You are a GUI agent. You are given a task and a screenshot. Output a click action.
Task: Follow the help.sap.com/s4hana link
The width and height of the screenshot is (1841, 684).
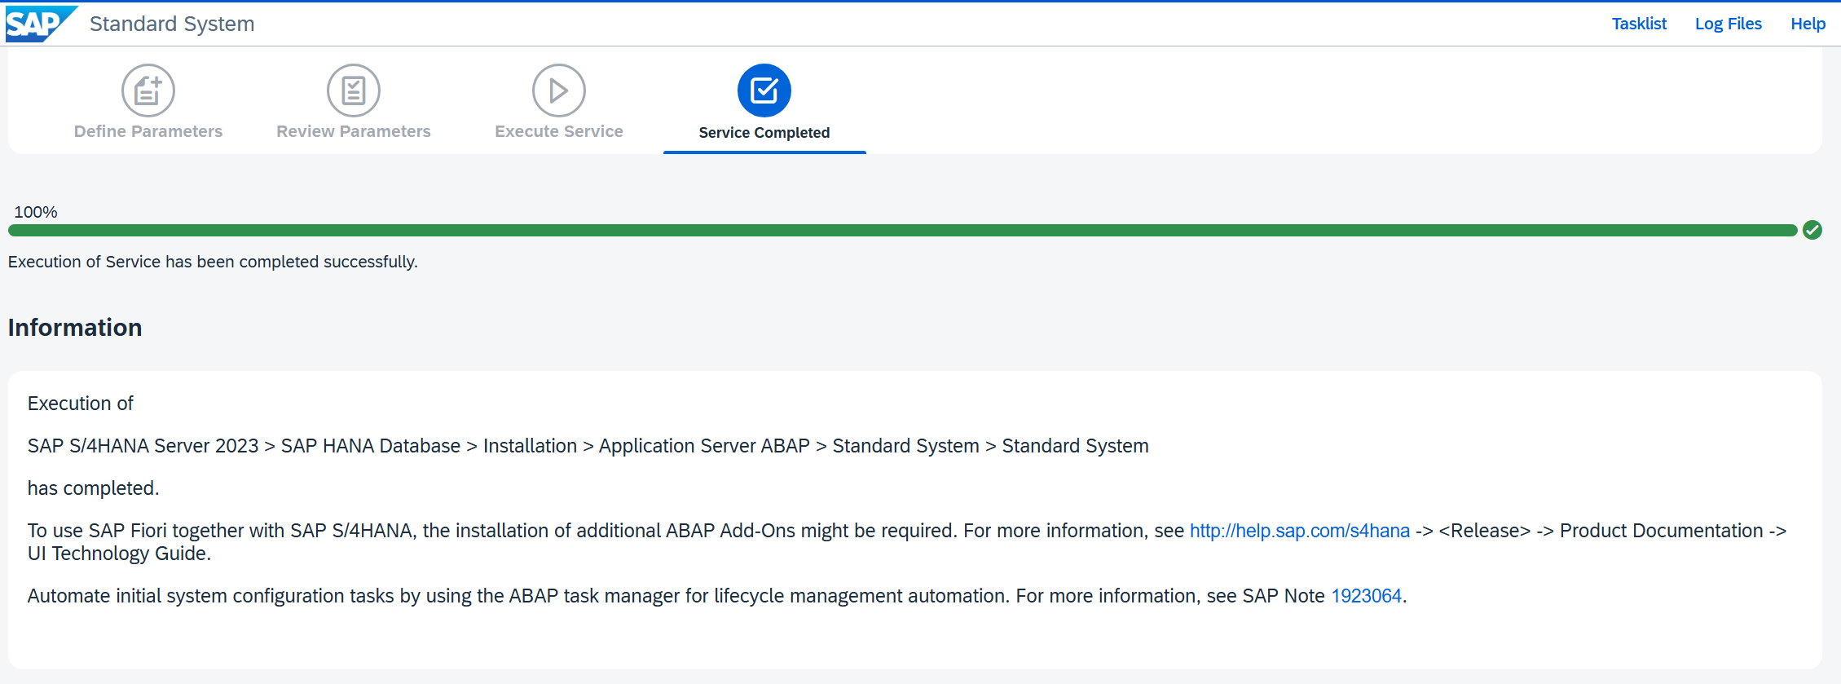[x=1300, y=531]
